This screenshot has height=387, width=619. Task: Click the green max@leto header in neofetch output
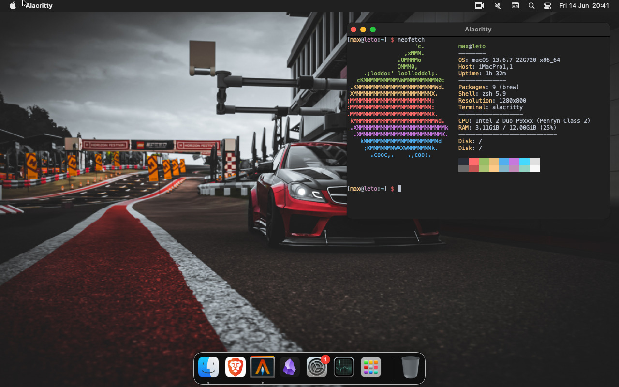coord(472,46)
